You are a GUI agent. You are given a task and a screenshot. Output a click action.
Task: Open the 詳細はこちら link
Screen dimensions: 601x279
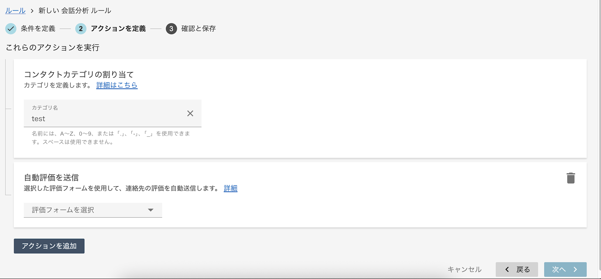pyautogui.click(x=117, y=85)
